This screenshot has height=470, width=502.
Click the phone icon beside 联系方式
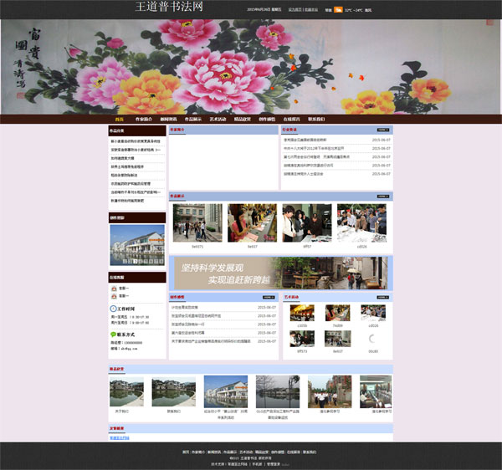113,335
